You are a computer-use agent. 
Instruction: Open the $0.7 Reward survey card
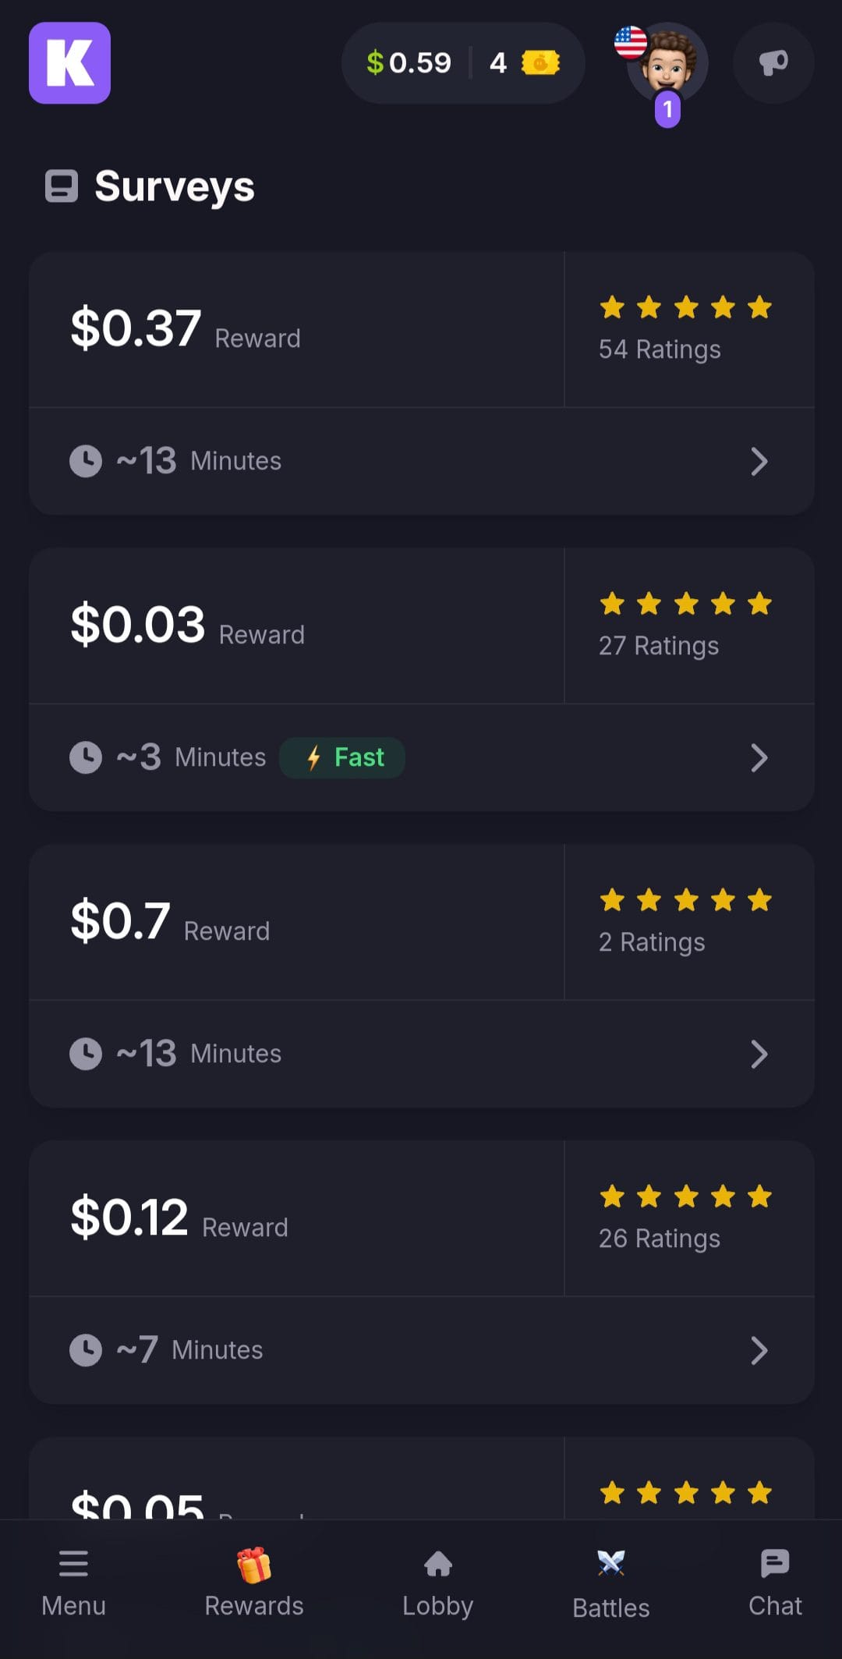pyautogui.click(x=422, y=976)
